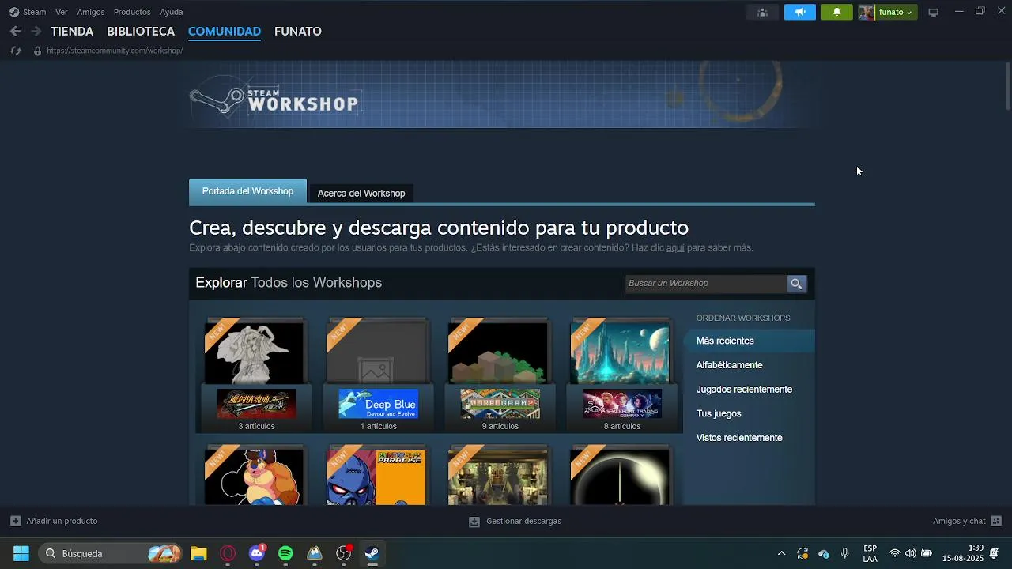Focus the Buscar un Workshop field
The image size is (1012, 569).
[705, 283]
